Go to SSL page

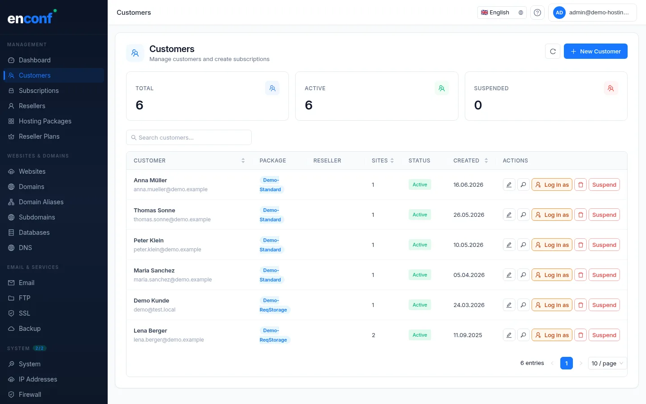click(x=54, y=313)
